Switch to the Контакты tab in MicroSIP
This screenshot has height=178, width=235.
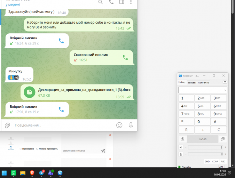[x=204, y=82]
